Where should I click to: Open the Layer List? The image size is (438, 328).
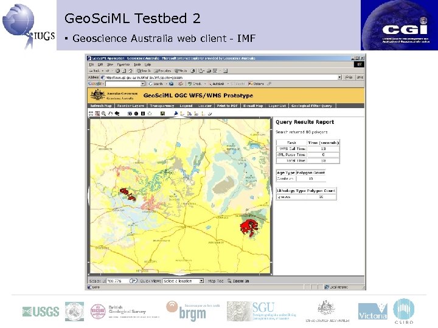point(277,106)
